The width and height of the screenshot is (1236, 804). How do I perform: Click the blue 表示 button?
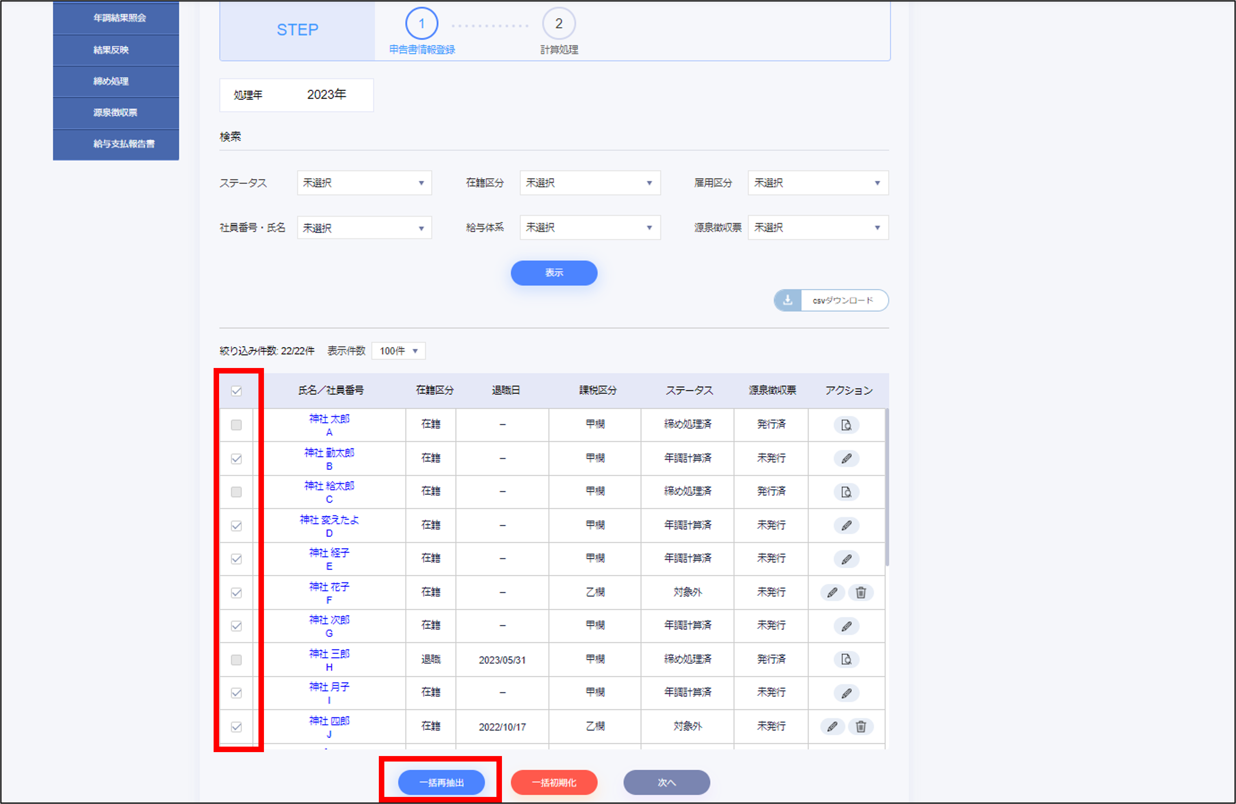click(x=553, y=272)
